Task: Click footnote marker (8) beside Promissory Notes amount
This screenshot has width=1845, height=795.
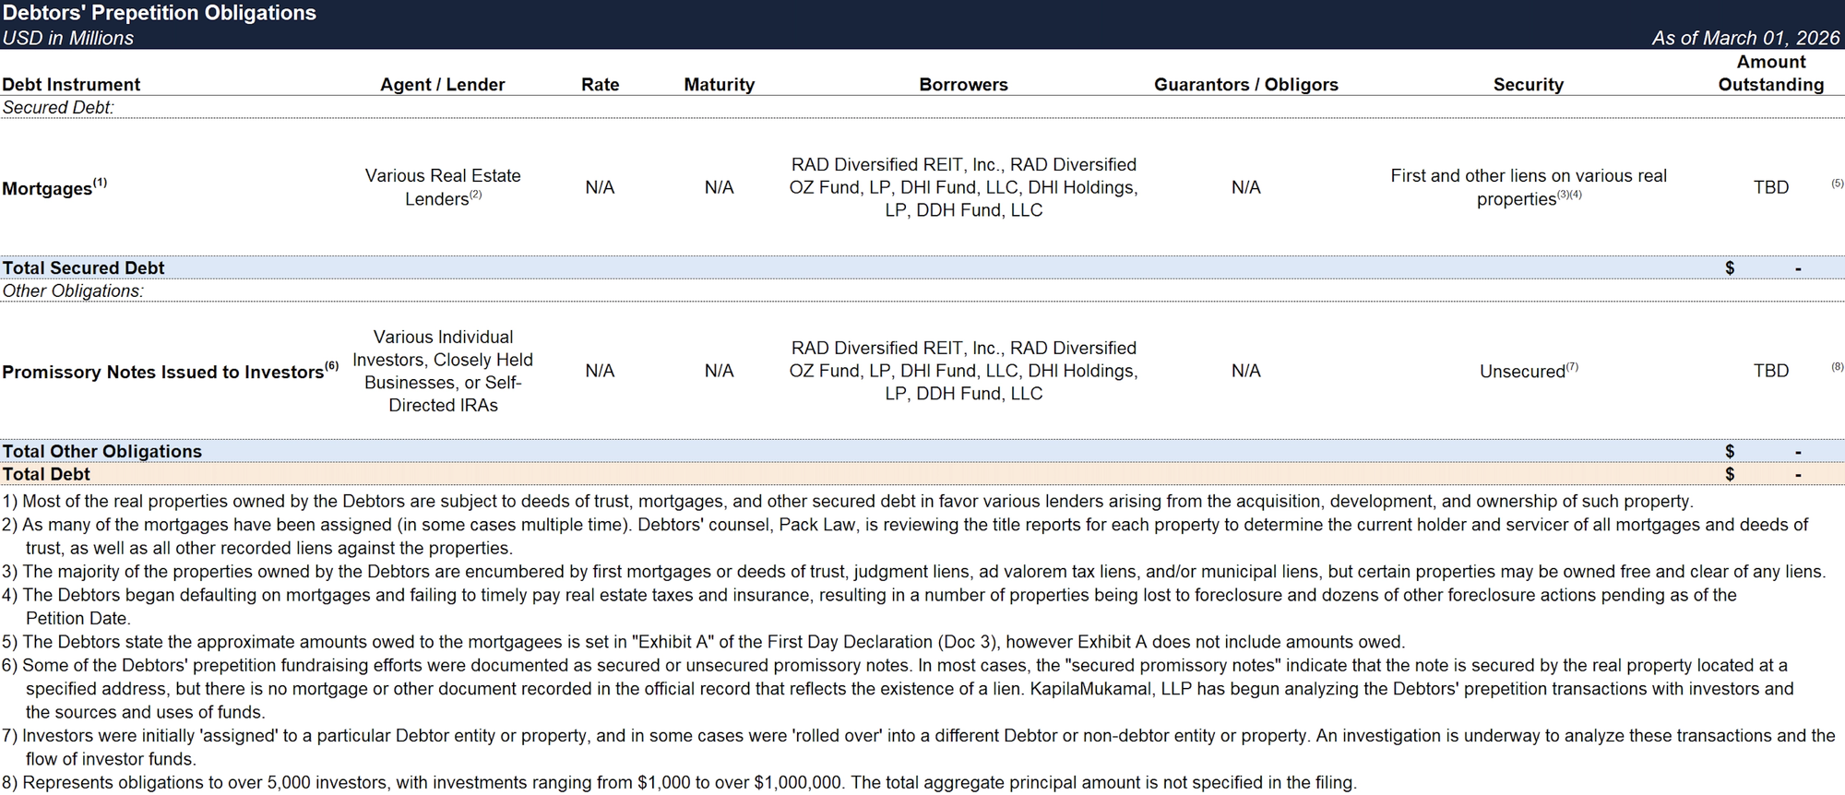Action: pyautogui.click(x=1837, y=367)
